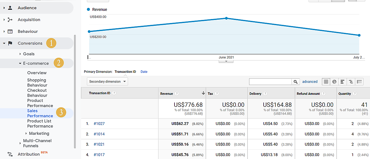Open the Product Performance report
Screen dimensions: 370x159
(x=40, y=103)
